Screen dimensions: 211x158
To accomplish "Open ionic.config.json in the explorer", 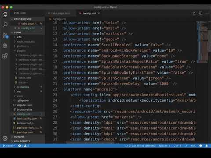I will [27, 118].
